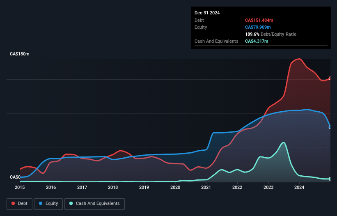Toggle the Equity series legend button
337x216 pixels.
point(48,204)
